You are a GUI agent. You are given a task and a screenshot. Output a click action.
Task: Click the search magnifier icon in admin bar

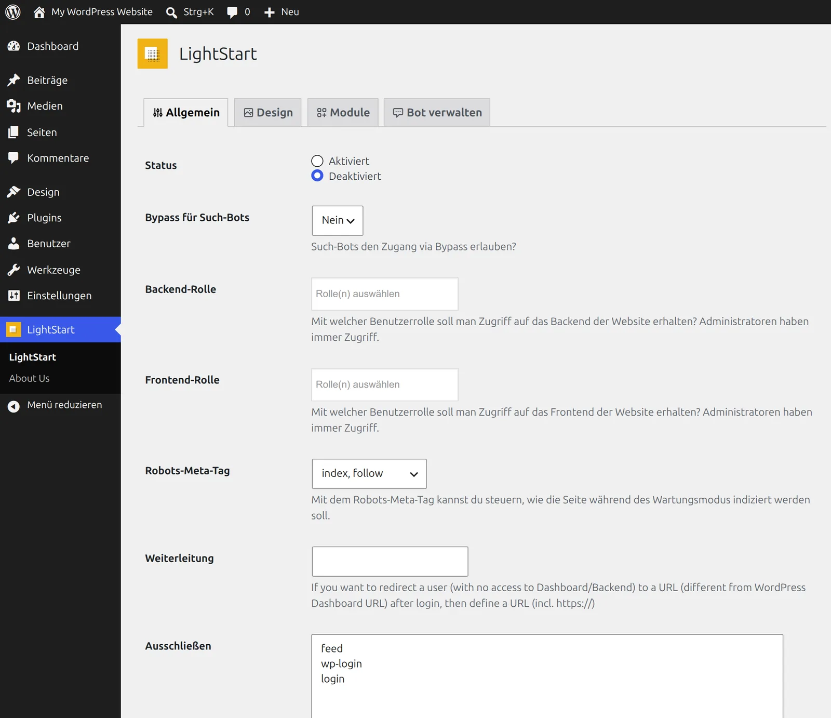171,12
